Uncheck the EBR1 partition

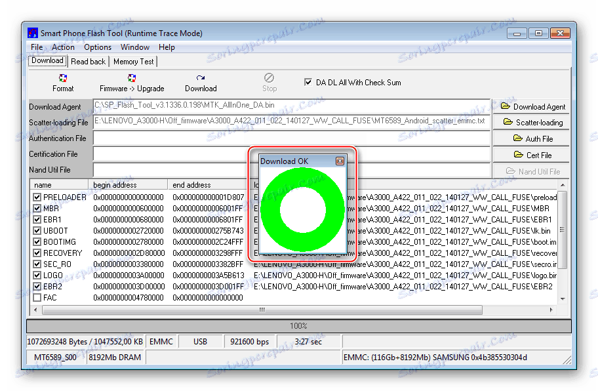tap(37, 220)
